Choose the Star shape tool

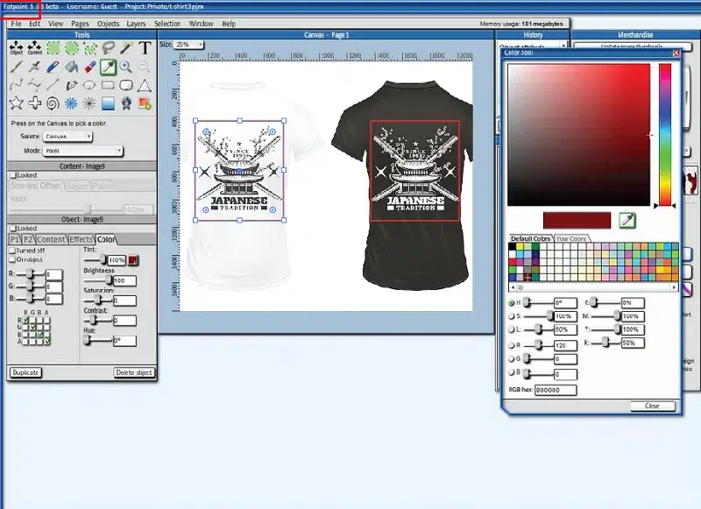[16, 103]
